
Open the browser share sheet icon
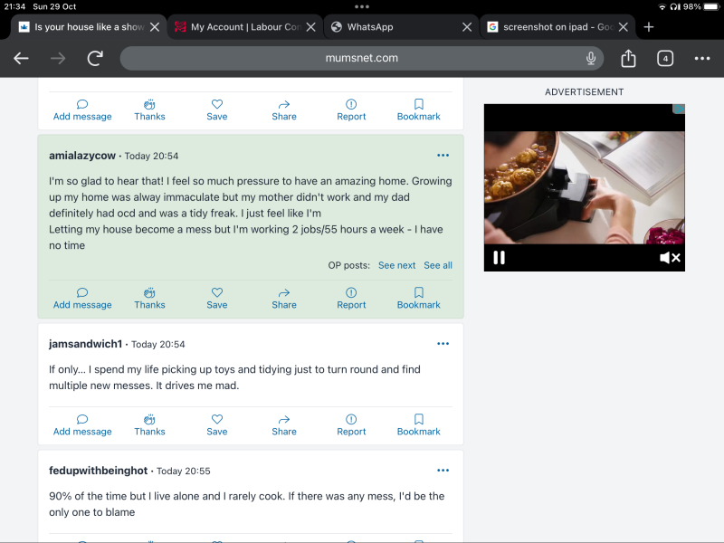point(629,59)
